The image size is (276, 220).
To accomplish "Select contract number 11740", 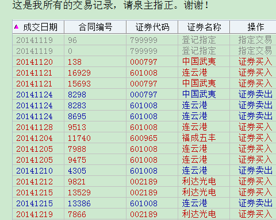I will point(79,138).
